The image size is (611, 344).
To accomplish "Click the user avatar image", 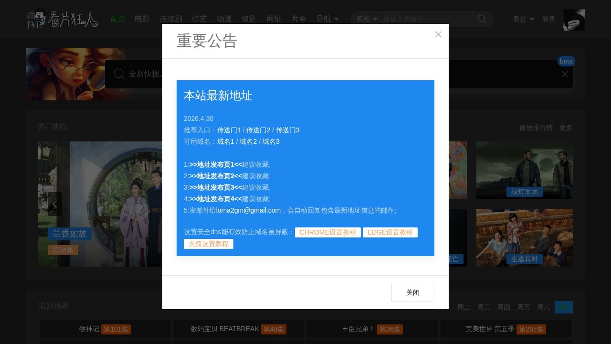I will coord(574,20).
